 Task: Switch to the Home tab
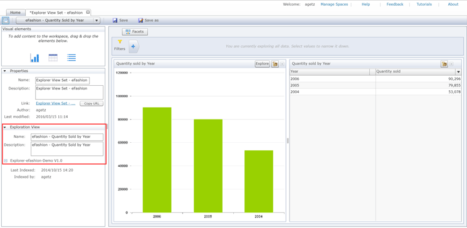point(16,13)
